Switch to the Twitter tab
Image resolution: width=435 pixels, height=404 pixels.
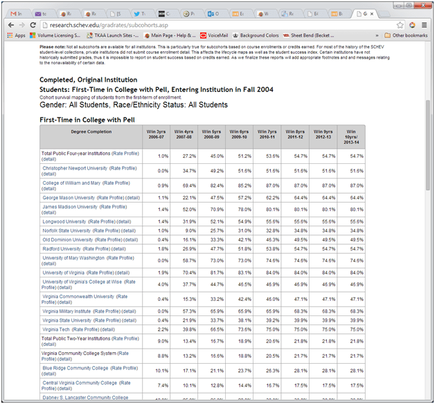point(139,13)
